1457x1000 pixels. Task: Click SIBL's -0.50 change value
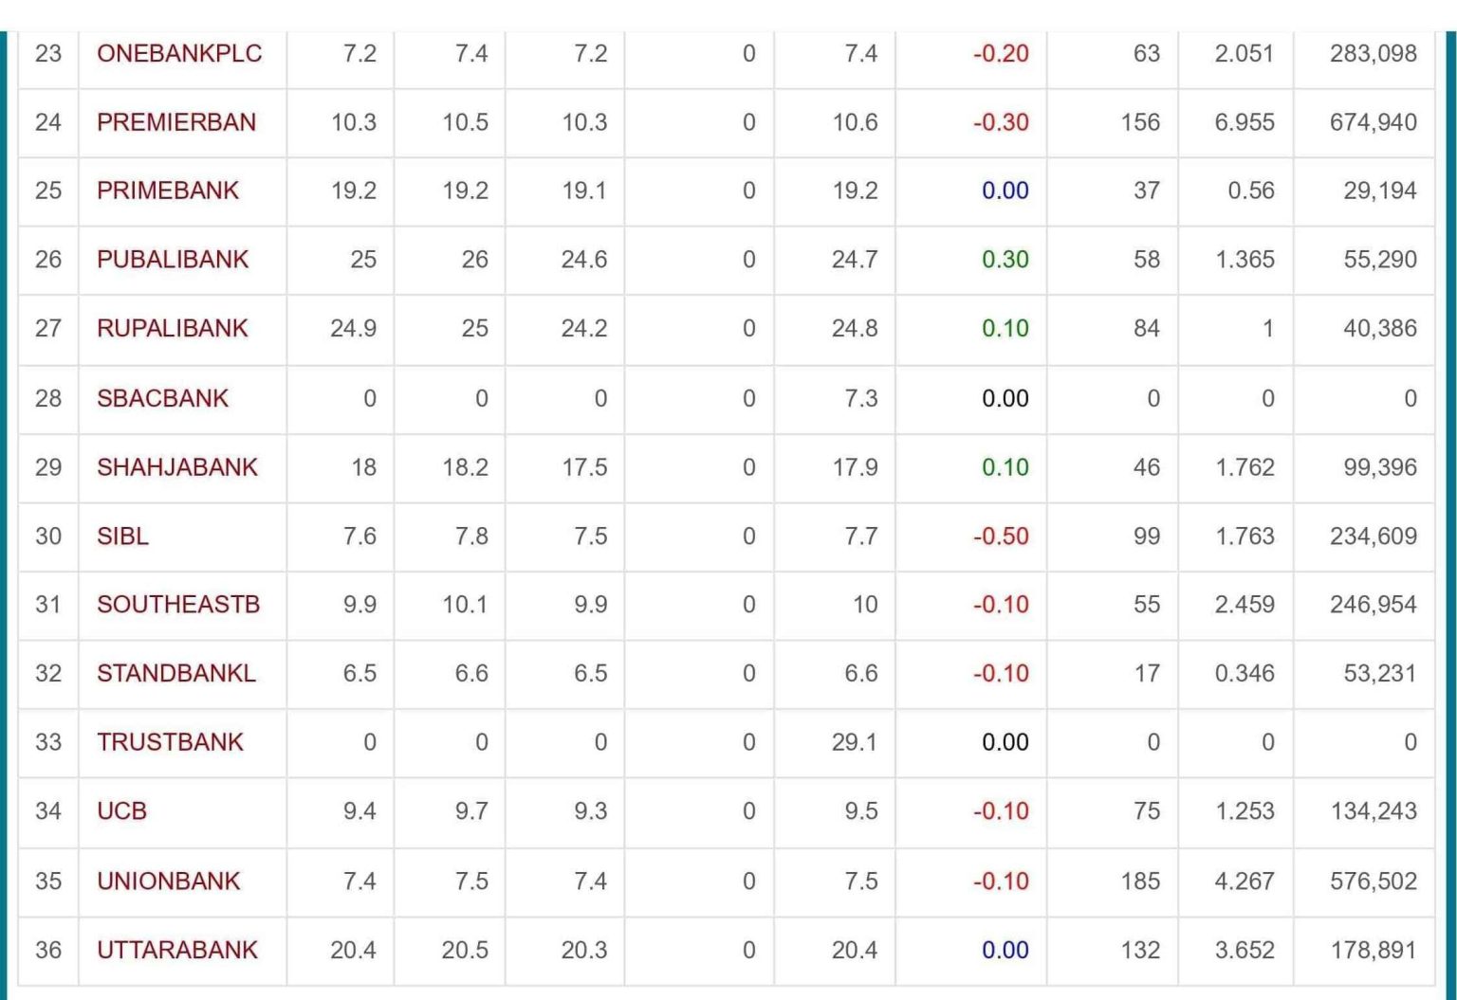[x=1001, y=536]
